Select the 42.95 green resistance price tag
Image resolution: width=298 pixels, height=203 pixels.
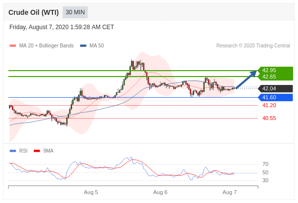pos(269,70)
